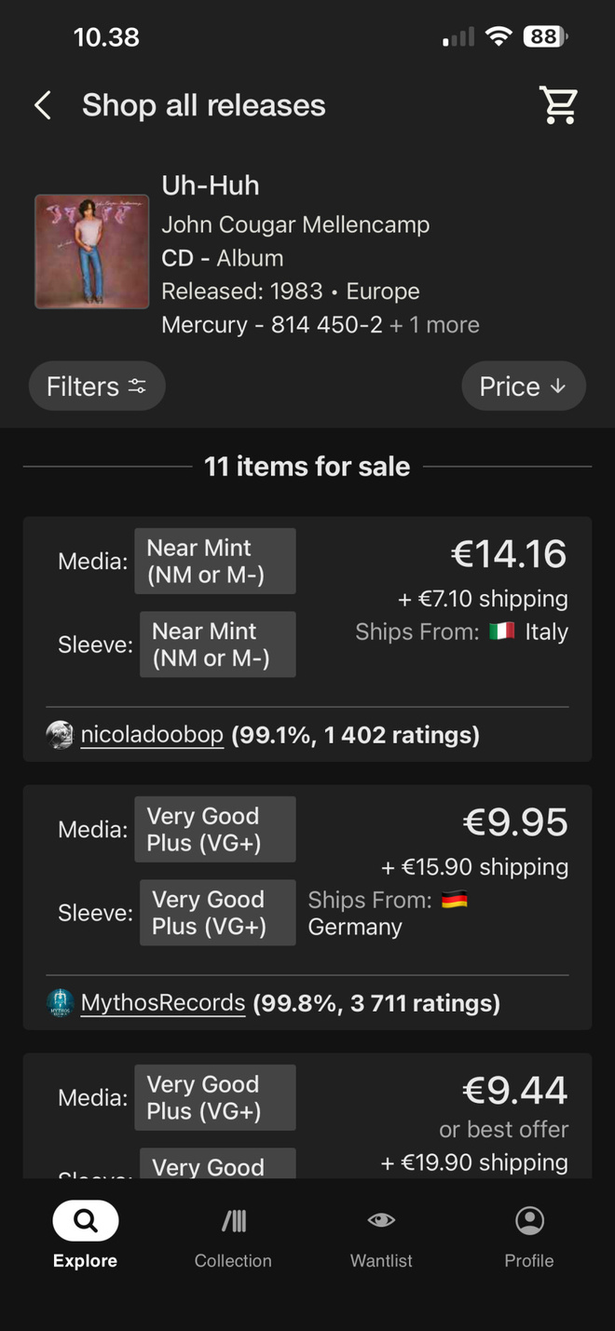View seller nicoladoobop's profile
Image resolution: width=615 pixels, height=1331 pixels.
(152, 735)
